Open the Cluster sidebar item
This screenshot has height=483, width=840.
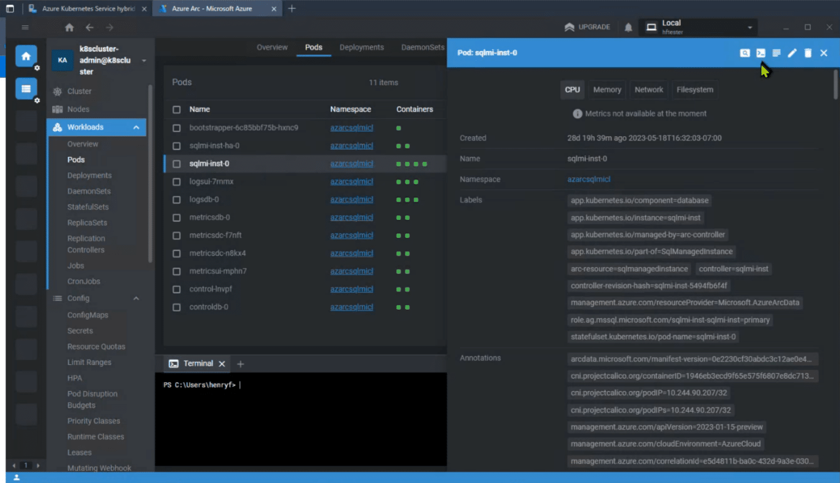pos(79,91)
